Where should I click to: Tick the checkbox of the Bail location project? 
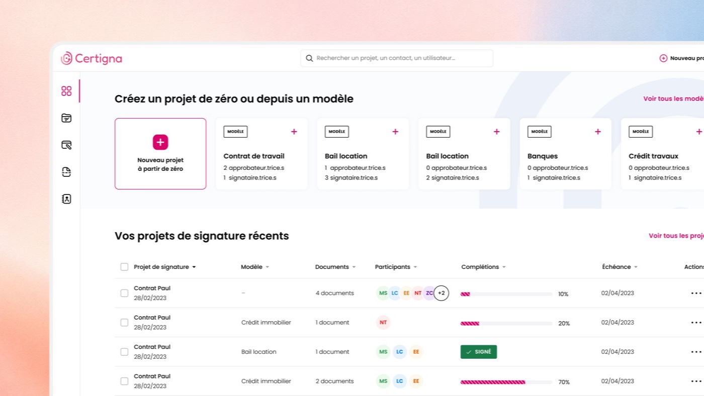click(x=124, y=352)
